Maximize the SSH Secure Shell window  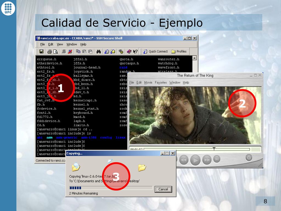tap(190, 38)
